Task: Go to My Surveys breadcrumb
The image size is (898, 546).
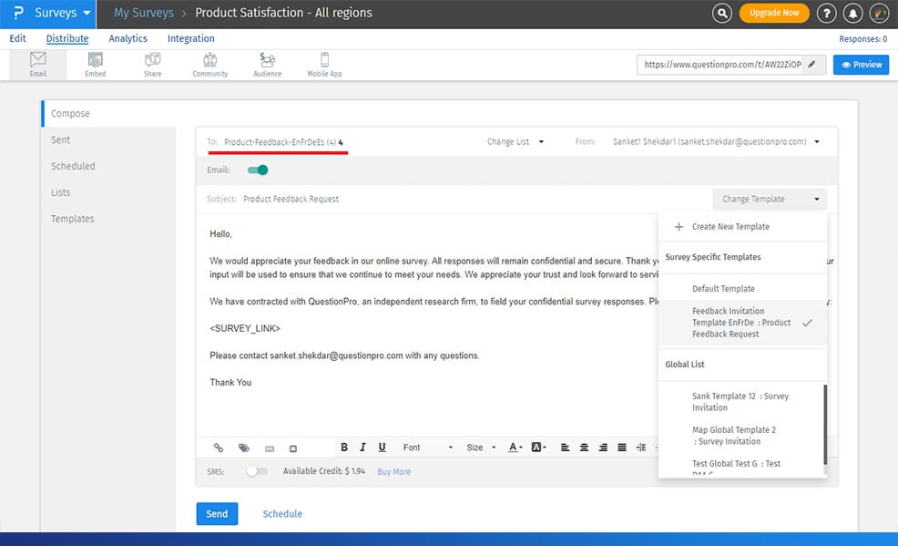Action: click(143, 13)
